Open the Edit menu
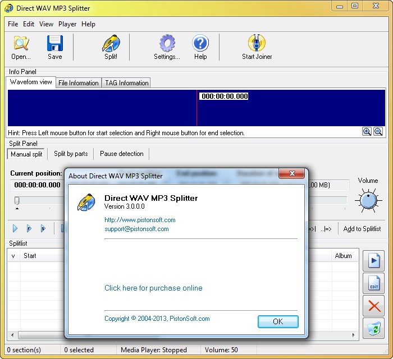Screen dimensions: 393x359 (x=29, y=24)
